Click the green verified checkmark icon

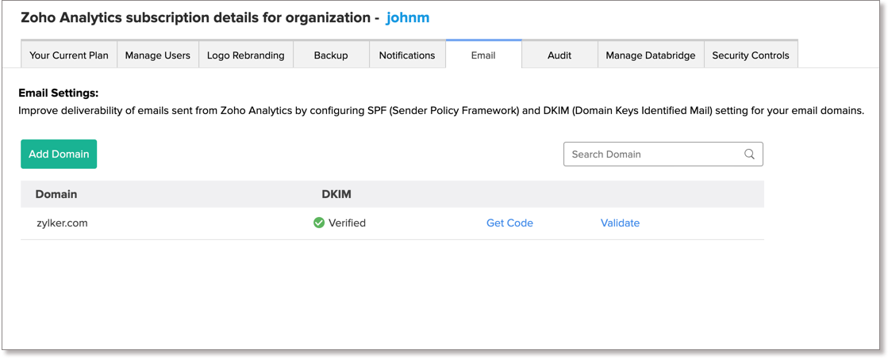(319, 223)
